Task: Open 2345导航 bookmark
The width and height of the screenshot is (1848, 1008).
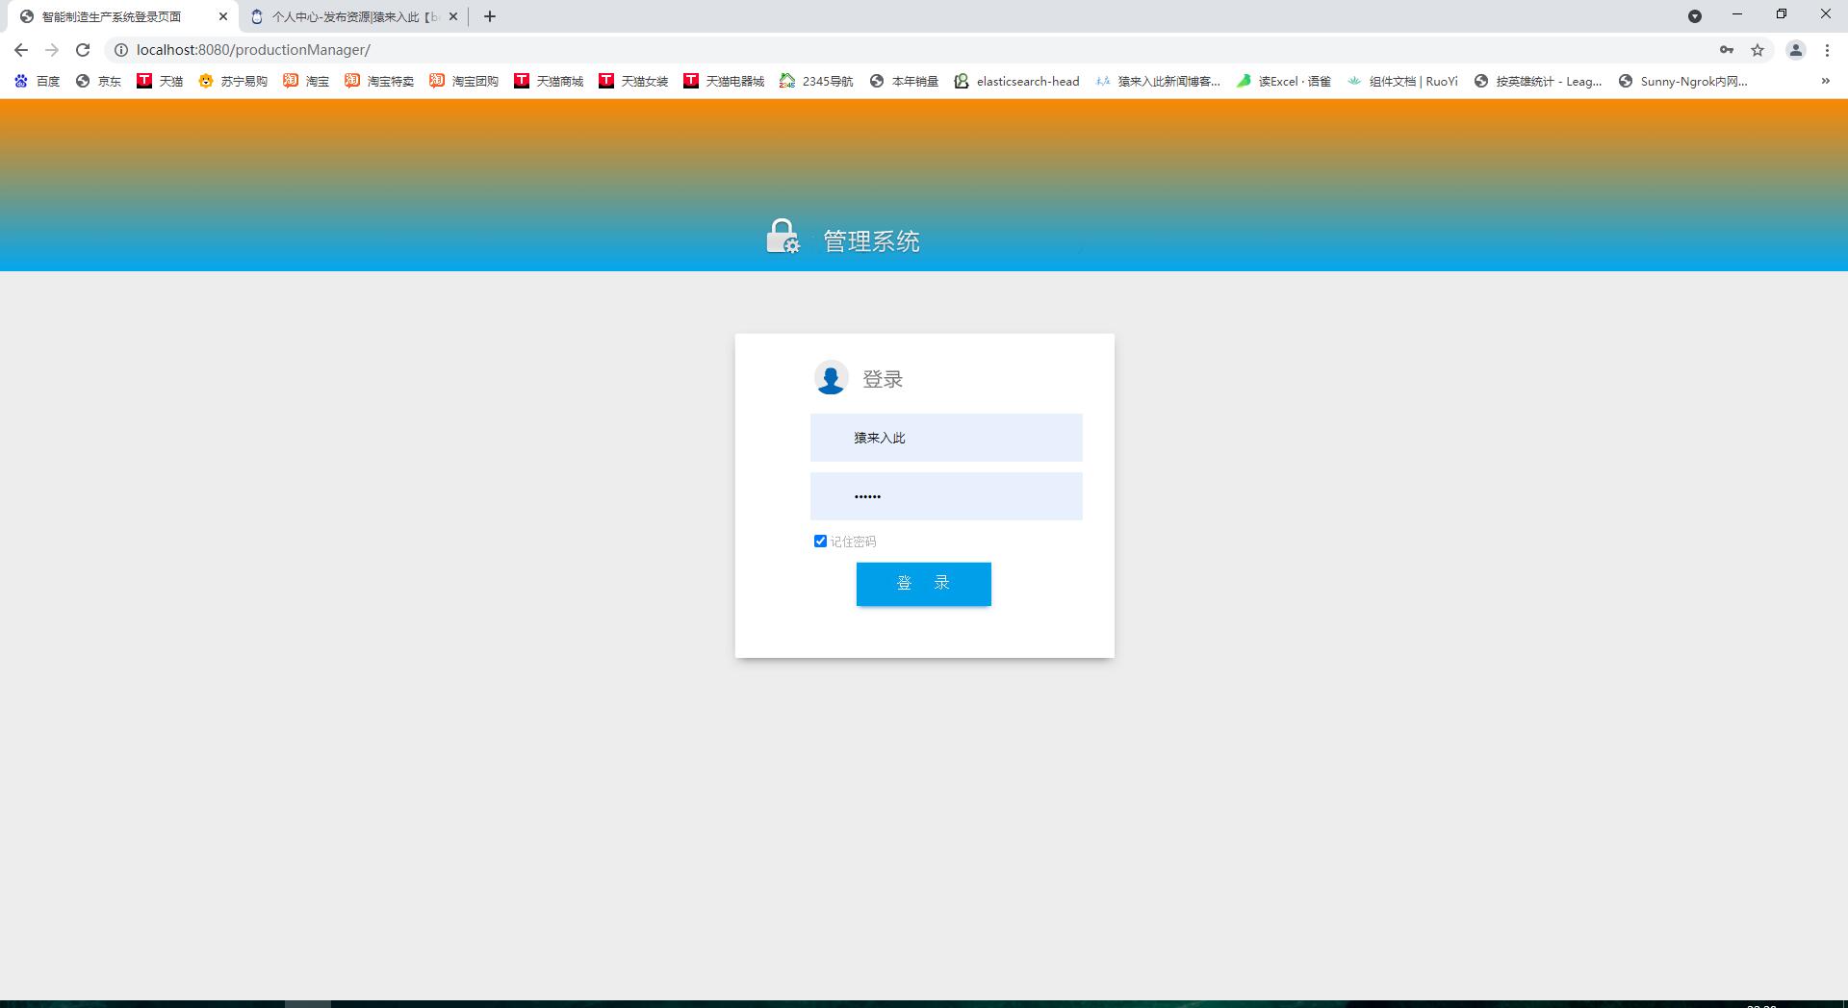Action: point(816,81)
